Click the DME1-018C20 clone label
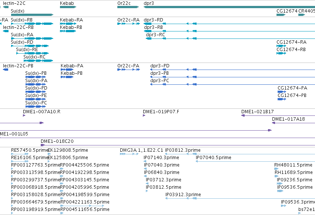Screen dimensions: 315x215 (57, 141)
